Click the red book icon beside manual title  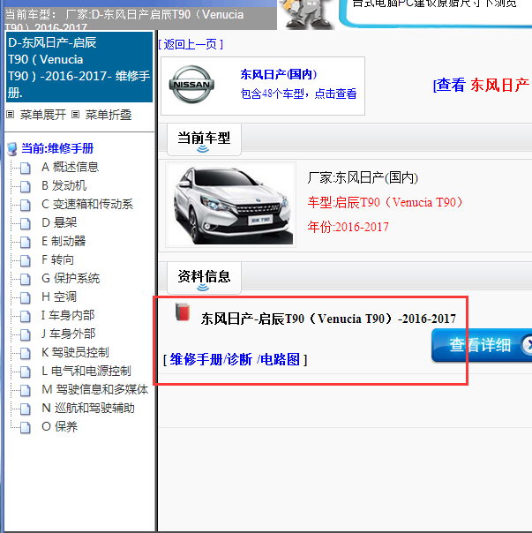click(183, 312)
